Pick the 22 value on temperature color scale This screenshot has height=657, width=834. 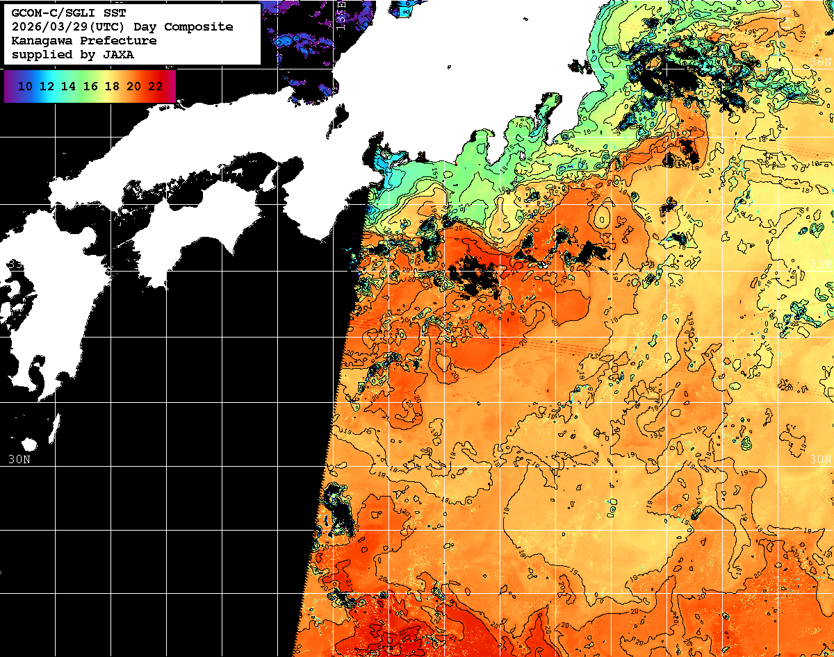pyautogui.click(x=155, y=86)
